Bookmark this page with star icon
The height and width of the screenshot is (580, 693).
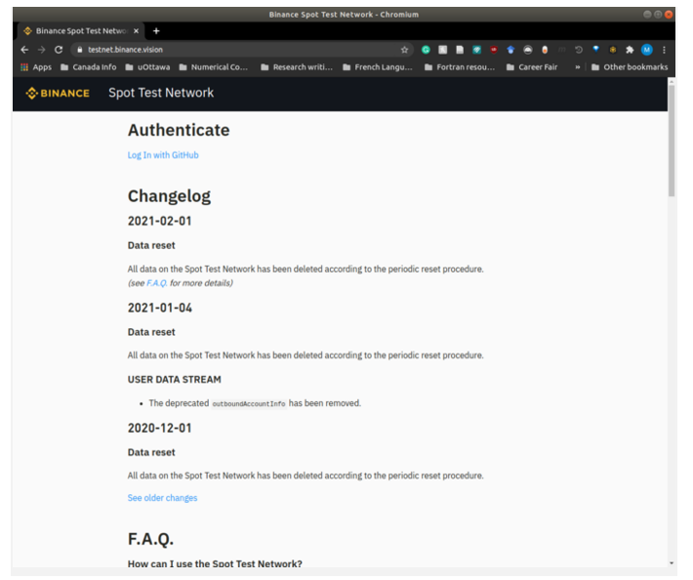(404, 49)
